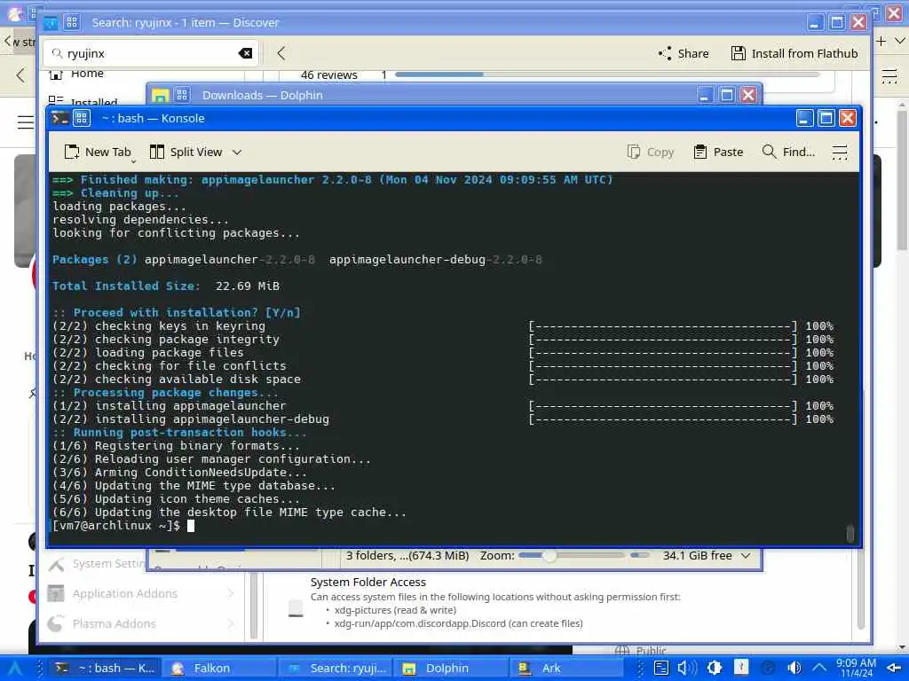Click the Dolphin folder icon in title bar

(x=160, y=96)
